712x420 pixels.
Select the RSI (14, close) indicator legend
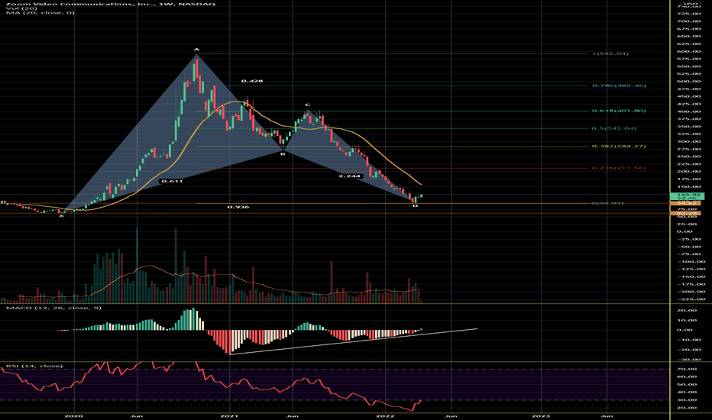[34, 366]
